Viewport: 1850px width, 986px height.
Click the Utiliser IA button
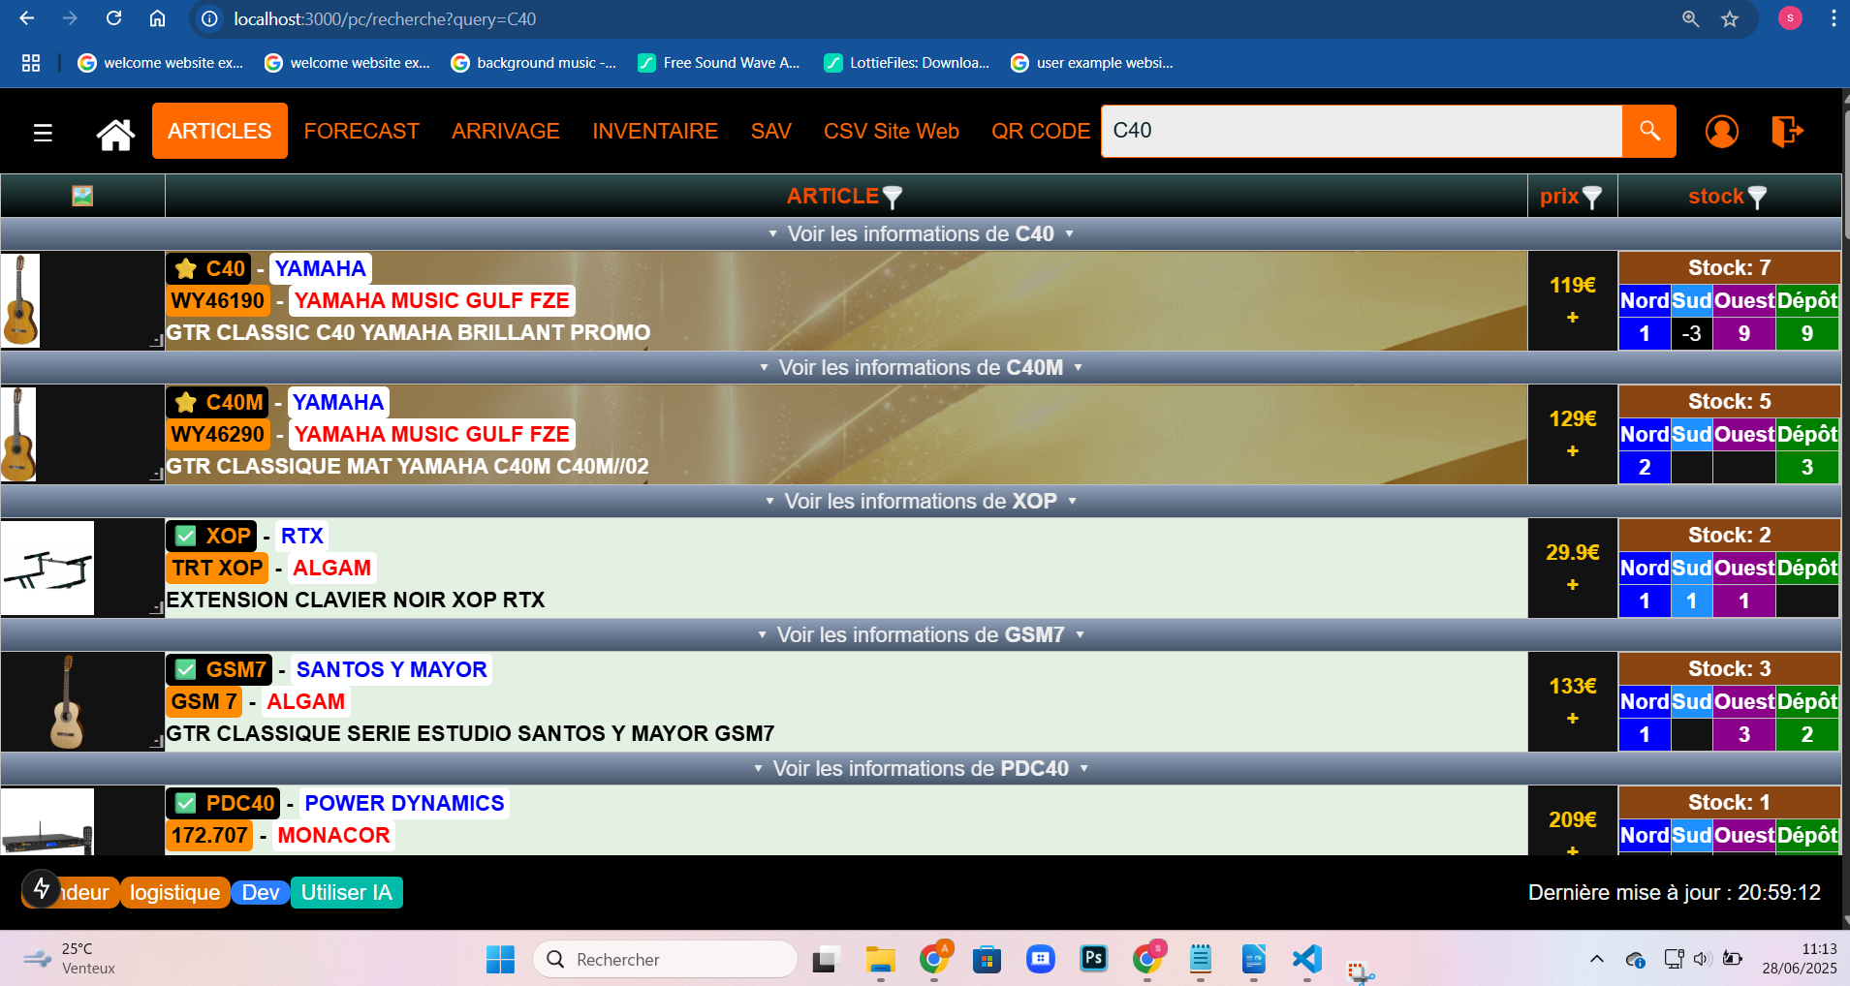click(346, 892)
